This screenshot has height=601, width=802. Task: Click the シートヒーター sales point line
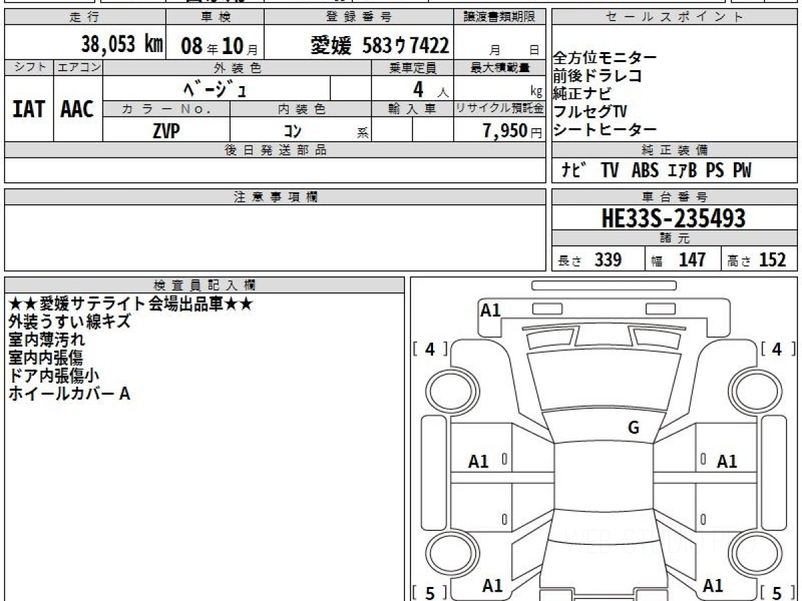[606, 130]
